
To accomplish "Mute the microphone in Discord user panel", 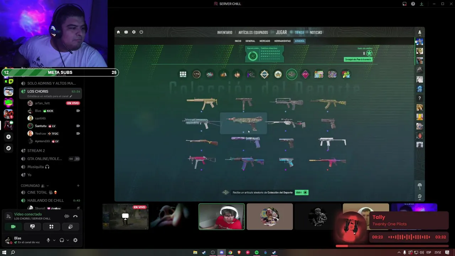I will click(x=48, y=240).
